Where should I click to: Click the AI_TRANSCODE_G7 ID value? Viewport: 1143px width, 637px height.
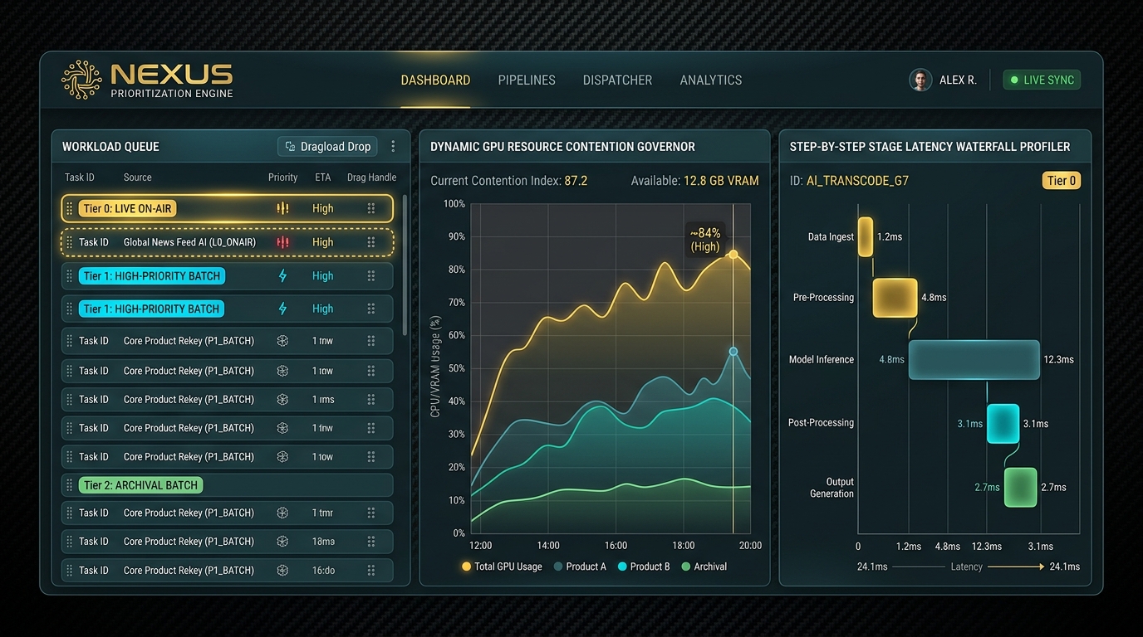(857, 181)
